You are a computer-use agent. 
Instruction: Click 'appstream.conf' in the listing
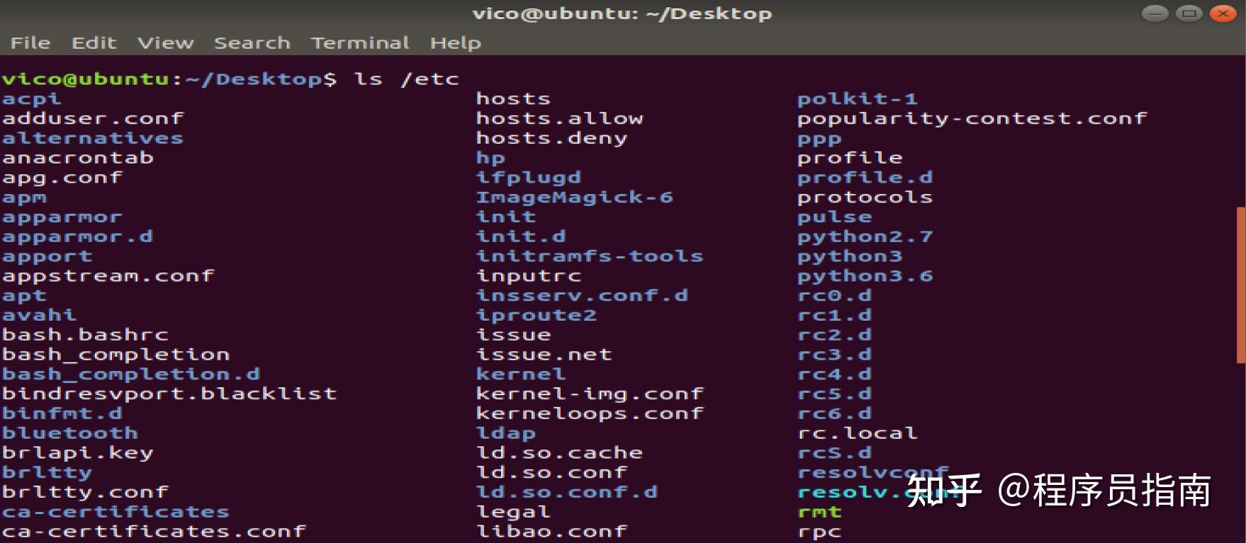pyautogui.click(x=108, y=276)
